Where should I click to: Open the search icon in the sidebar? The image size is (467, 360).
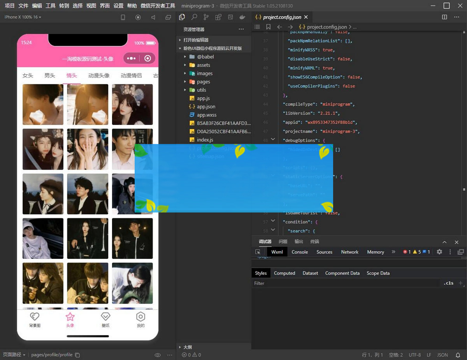[194, 17]
